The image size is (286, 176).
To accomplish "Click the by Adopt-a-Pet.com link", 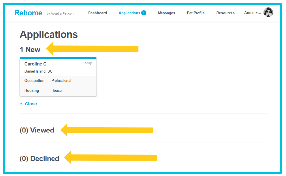I will tap(60, 14).
